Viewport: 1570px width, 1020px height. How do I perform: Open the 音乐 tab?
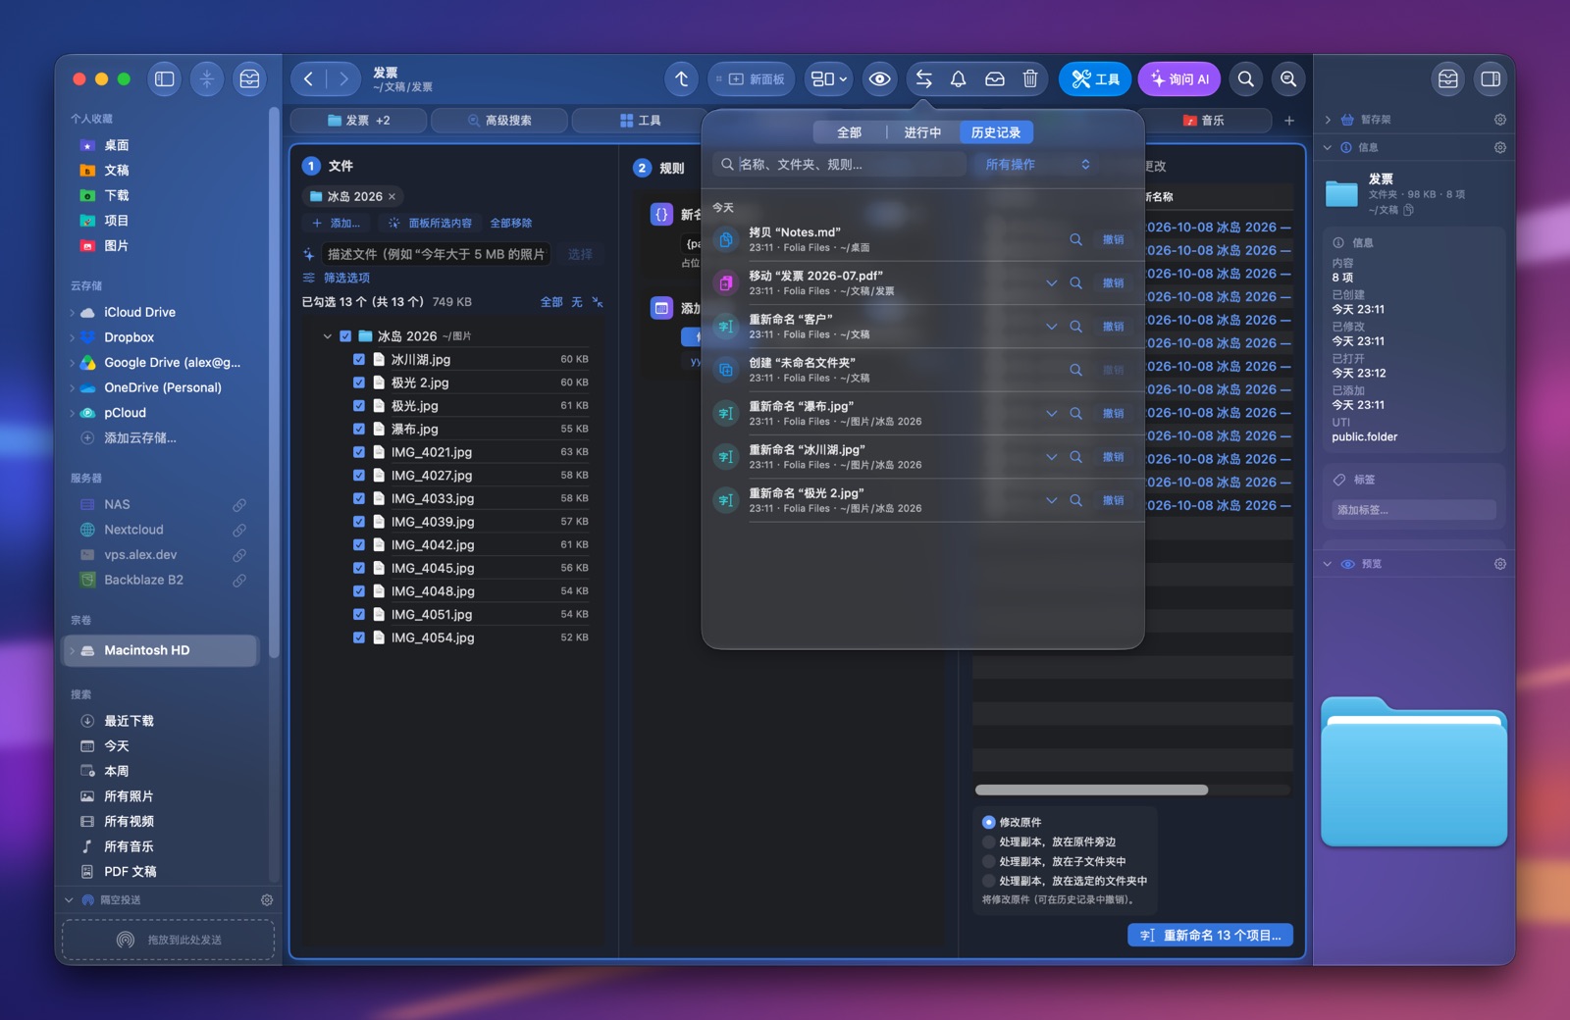pyautogui.click(x=1204, y=121)
